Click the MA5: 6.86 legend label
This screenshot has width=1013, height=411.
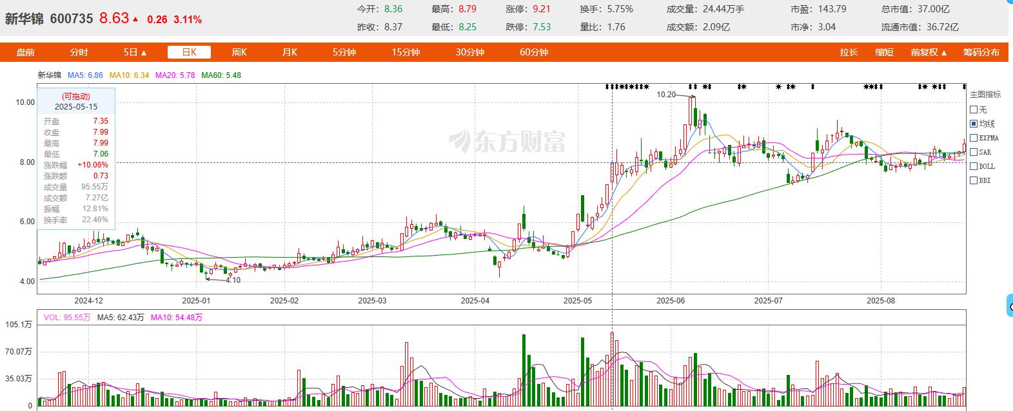(85, 75)
